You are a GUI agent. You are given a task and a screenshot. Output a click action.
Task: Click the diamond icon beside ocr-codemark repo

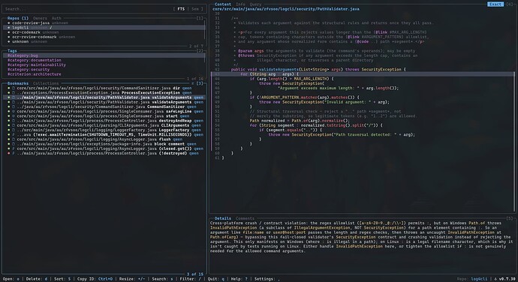coord(9,32)
